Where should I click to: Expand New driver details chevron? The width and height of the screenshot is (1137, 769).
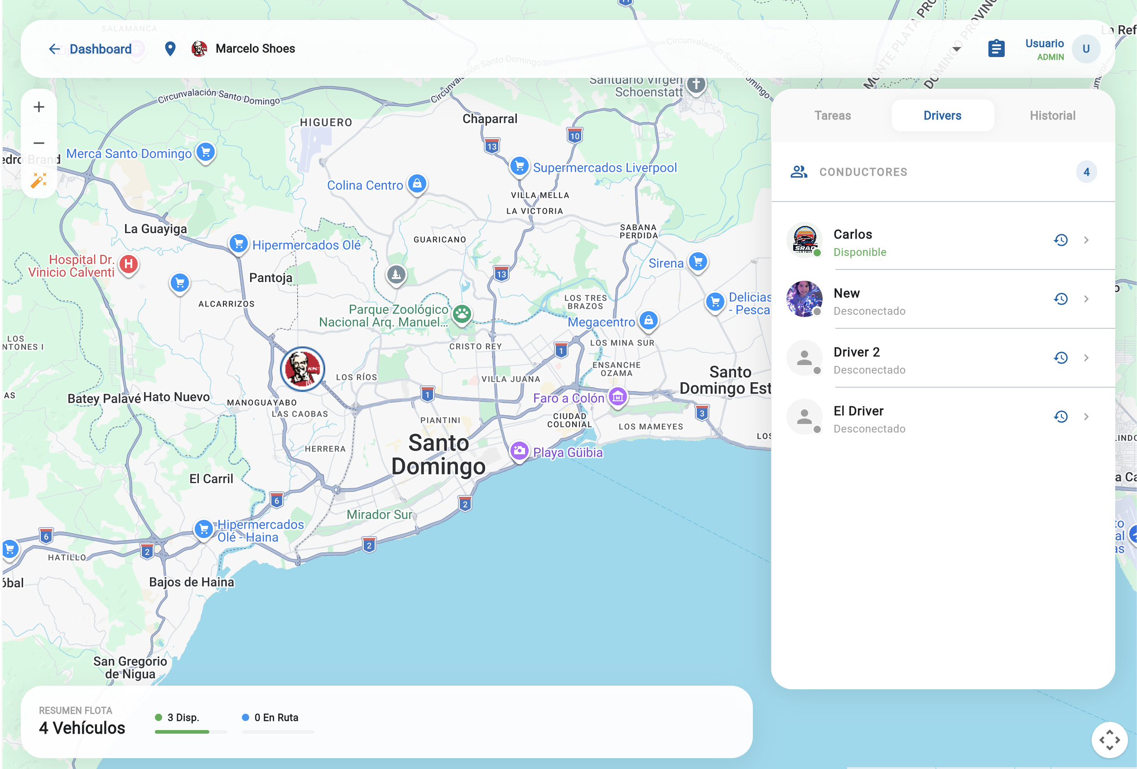pos(1086,299)
